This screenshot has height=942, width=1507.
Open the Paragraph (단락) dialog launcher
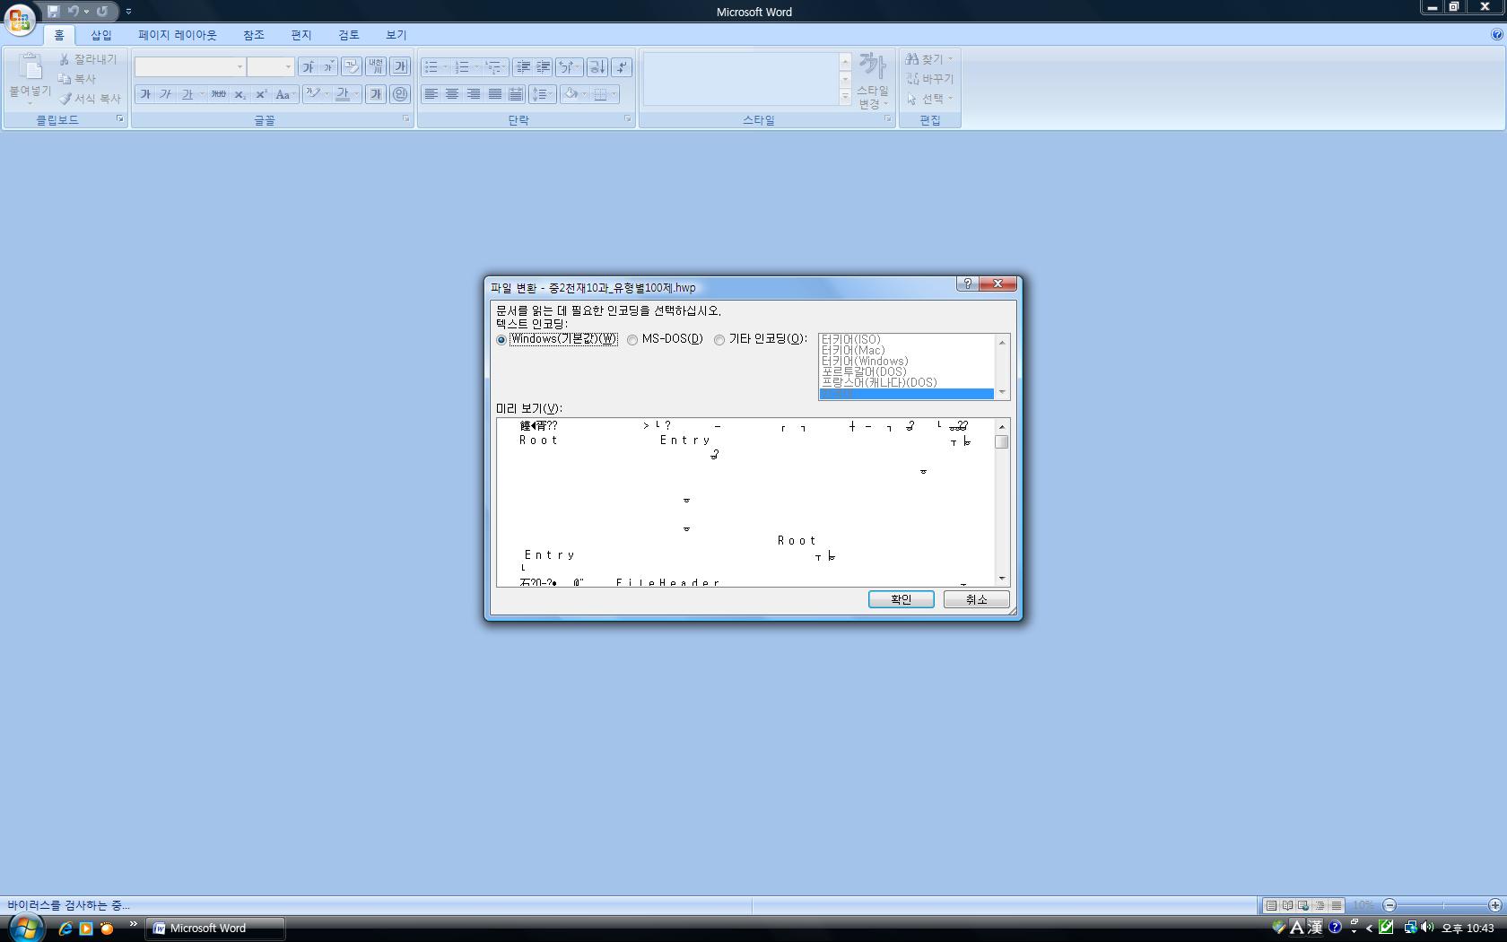(x=627, y=118)
